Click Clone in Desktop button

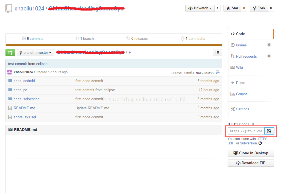coord(251,153)
